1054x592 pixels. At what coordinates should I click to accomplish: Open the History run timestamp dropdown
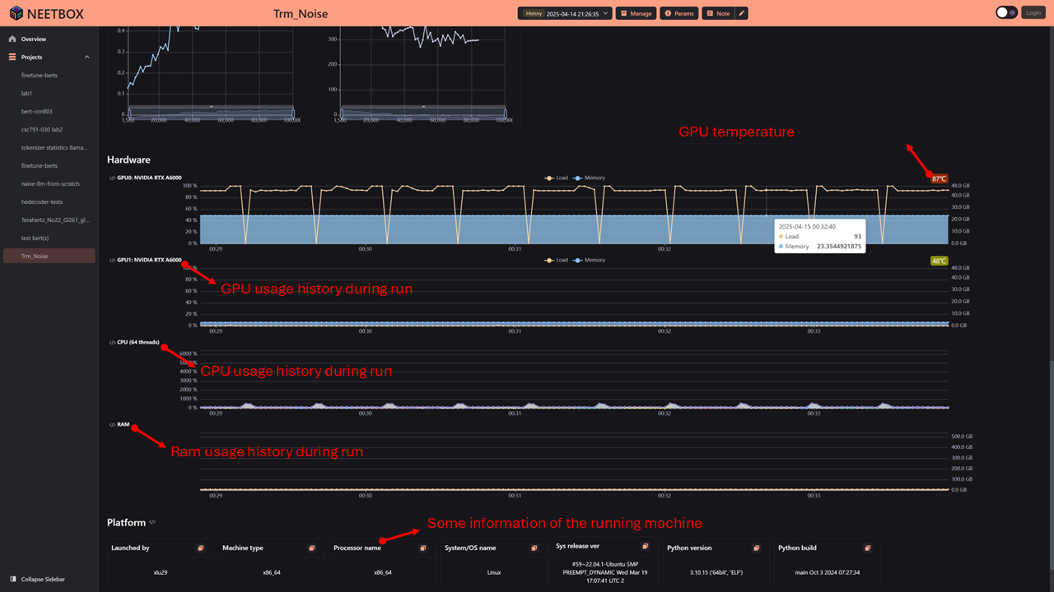pyautogui.click(x=567, y=13)
